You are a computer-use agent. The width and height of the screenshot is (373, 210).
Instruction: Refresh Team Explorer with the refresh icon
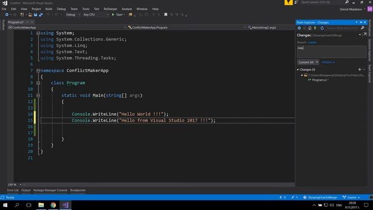(x=322, y=28)
